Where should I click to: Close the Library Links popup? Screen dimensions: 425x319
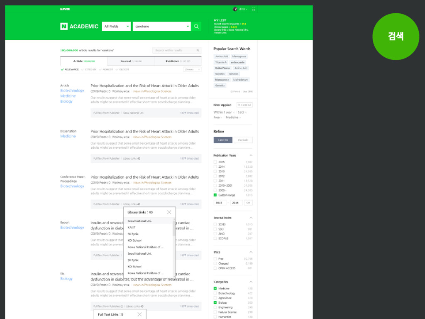coord(169,212)
